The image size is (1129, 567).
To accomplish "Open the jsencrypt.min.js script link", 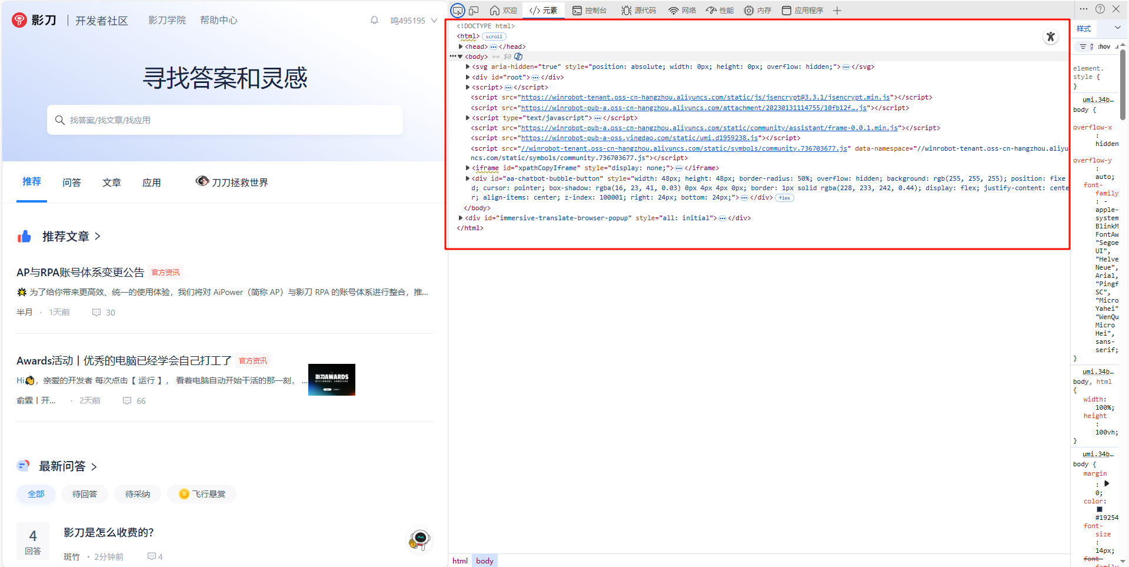I will pyautogui.click(x=705, y=97).
